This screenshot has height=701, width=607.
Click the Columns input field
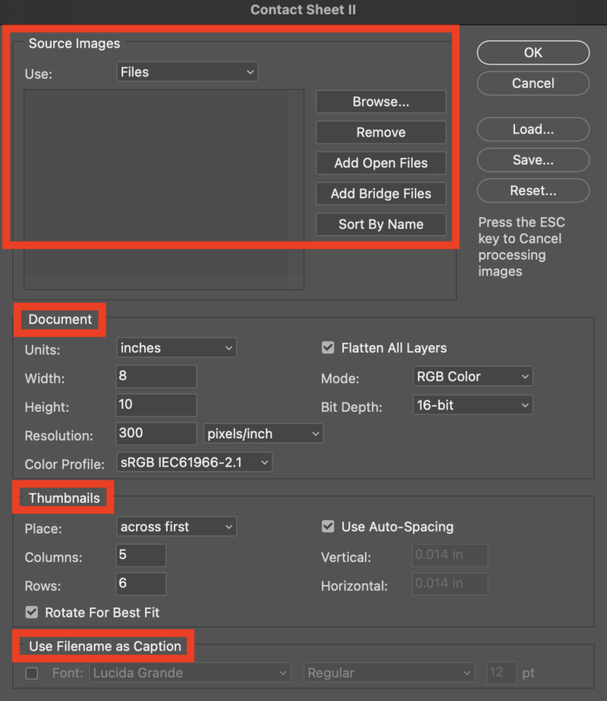point(141,555)
